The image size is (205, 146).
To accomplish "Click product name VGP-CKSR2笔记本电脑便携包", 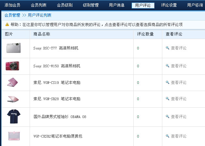I will coord(58,136).
